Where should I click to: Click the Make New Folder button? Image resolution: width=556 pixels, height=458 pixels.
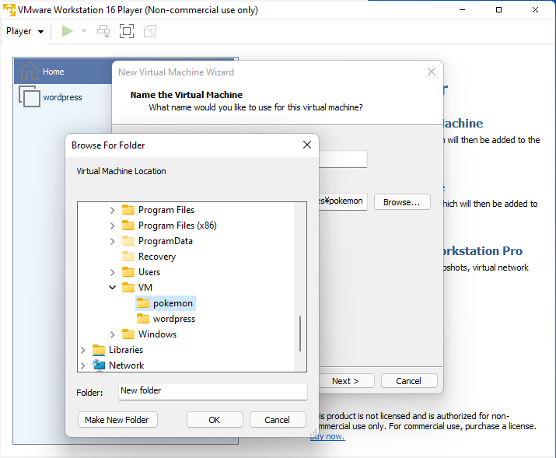click(x=117, y=420)
